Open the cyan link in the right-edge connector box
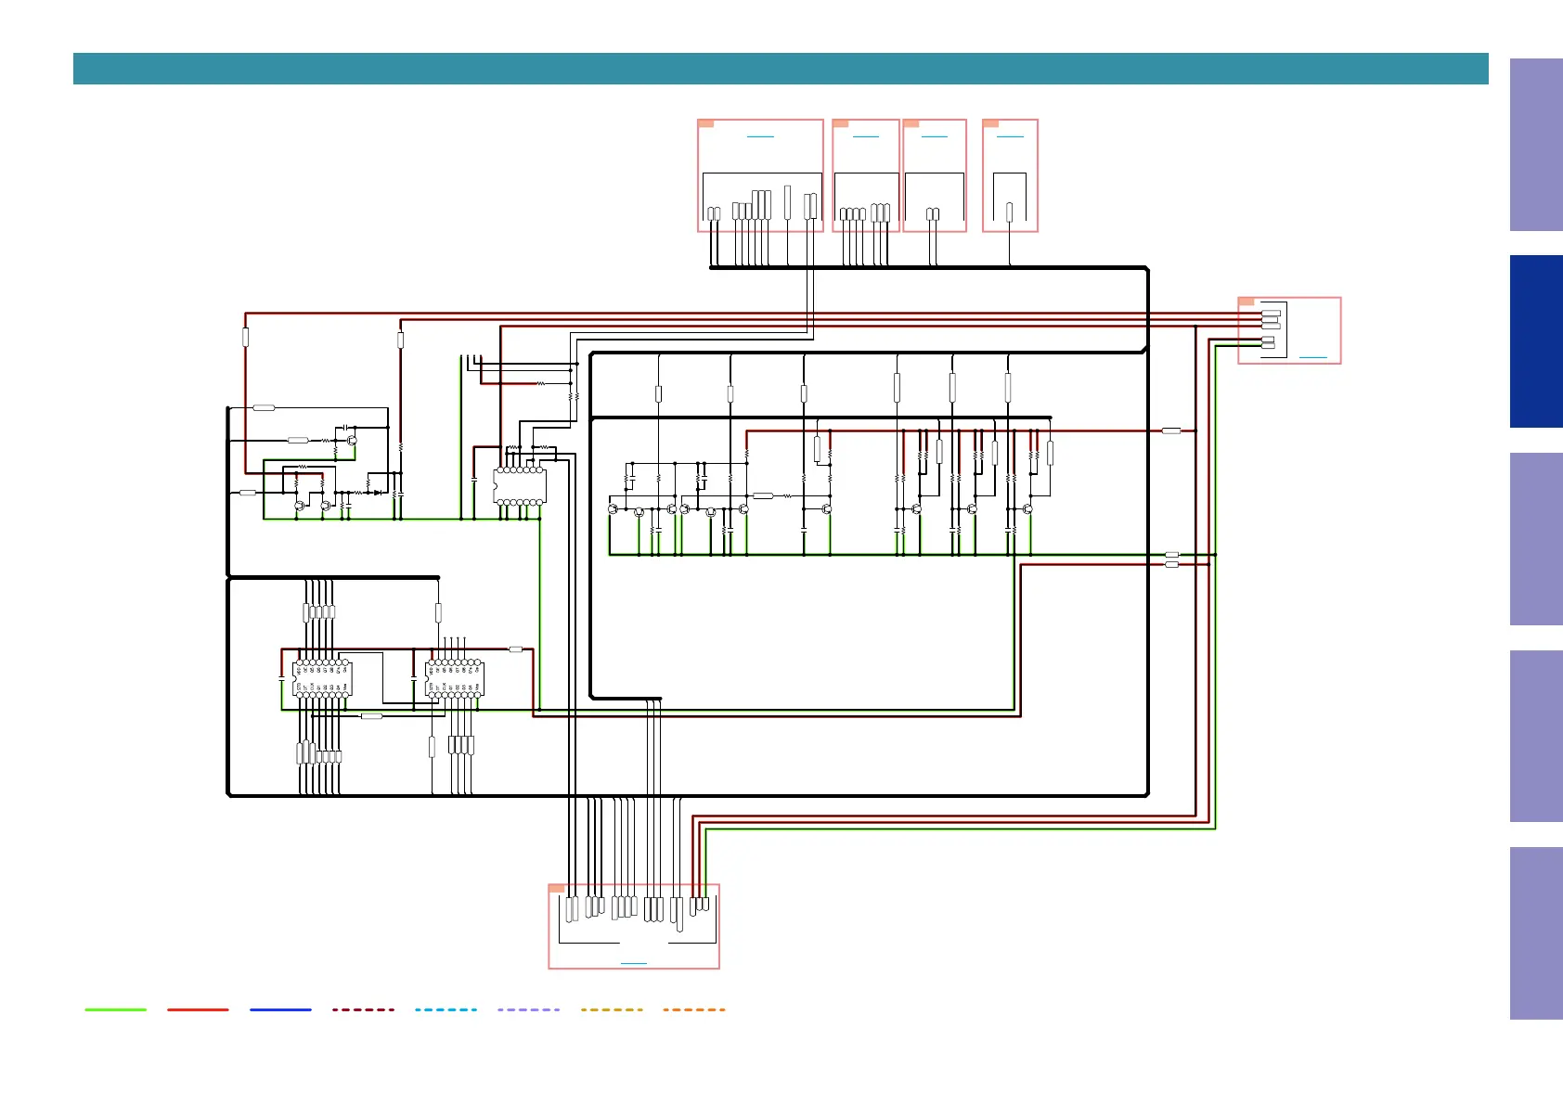 (x=1313, y=357)
